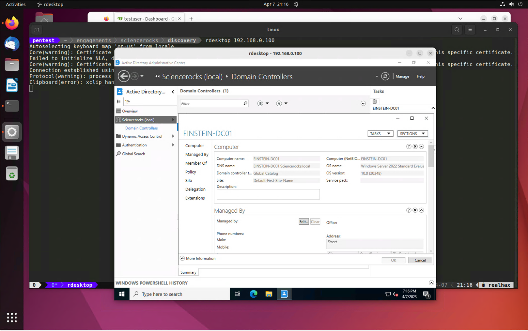Click the back navigation arrow in Administrative Center

(x=123, y=76)
